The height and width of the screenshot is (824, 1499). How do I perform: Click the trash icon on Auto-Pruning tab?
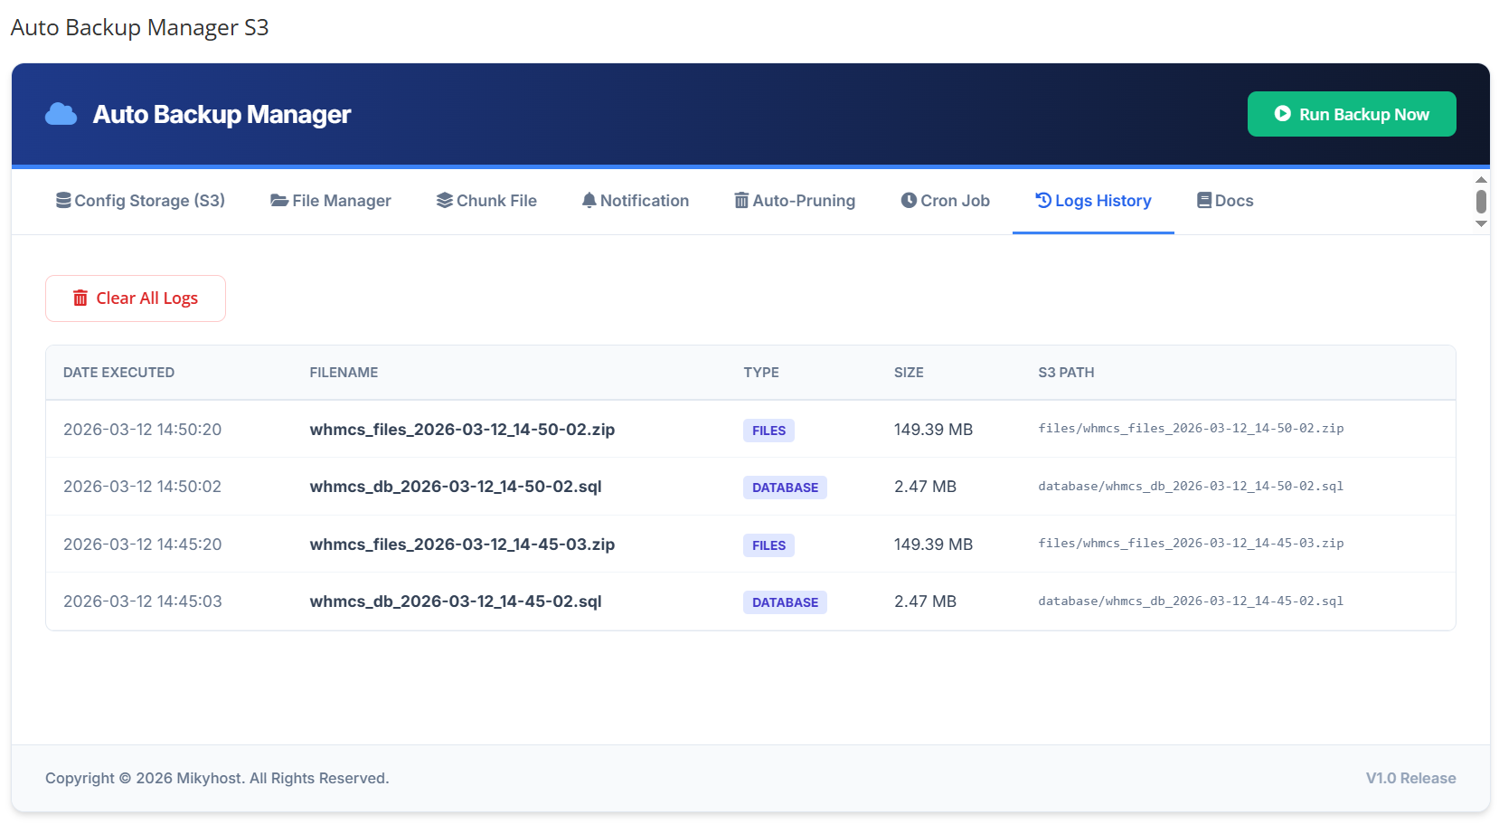[x=741, y=200]
